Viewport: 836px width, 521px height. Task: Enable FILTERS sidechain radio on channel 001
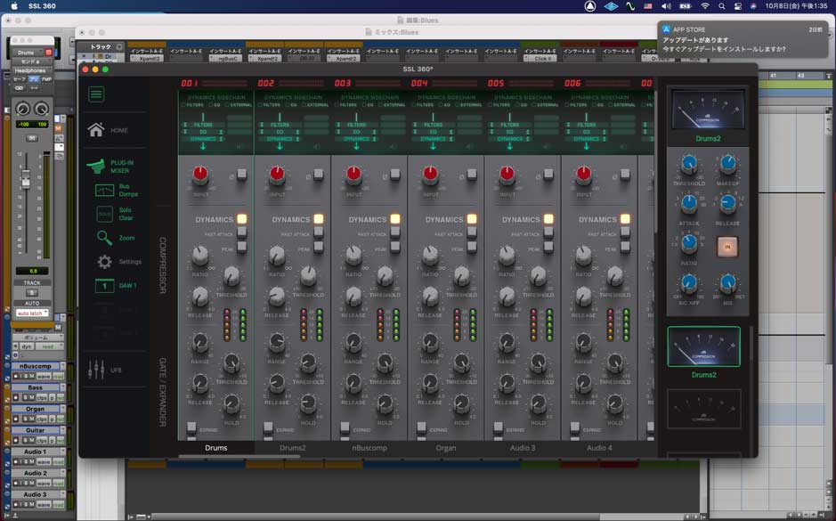point(183,105)
